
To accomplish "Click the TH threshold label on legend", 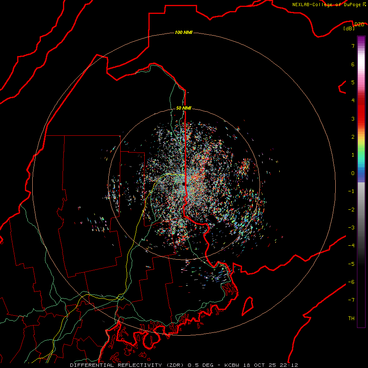I will (x=351, y=319).
